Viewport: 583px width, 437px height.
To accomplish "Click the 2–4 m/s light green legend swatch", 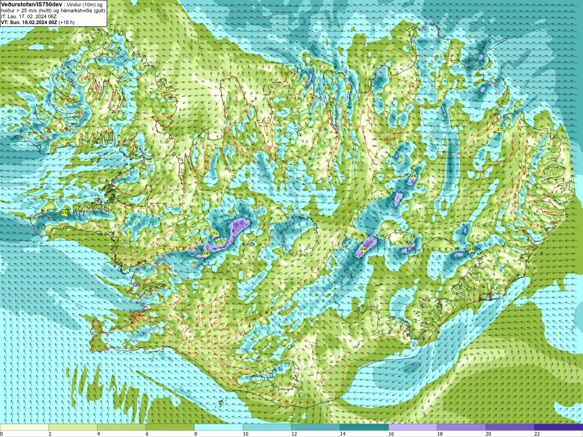I will pos(73,427).
